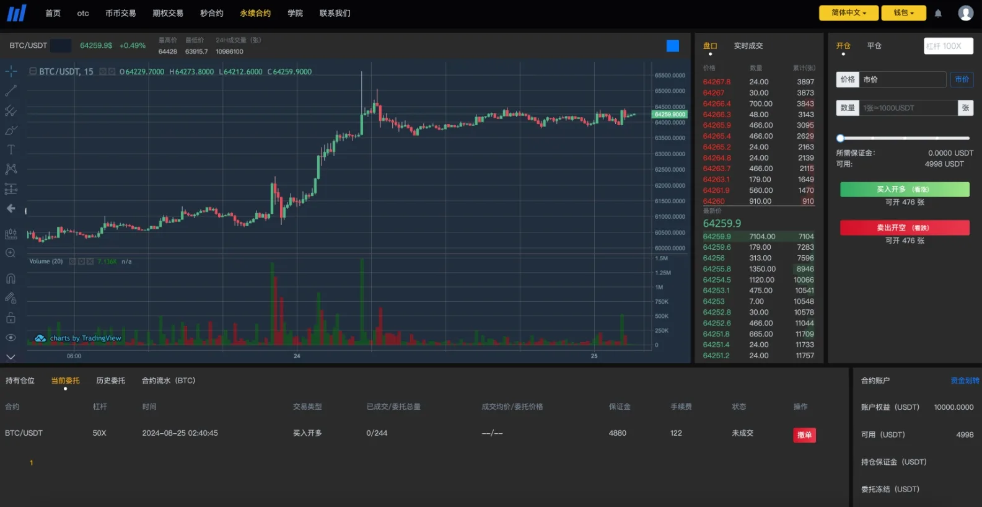The image size is (982, 507).
Task: Toggle the lock all drawings icon
Action: [11, 318]
